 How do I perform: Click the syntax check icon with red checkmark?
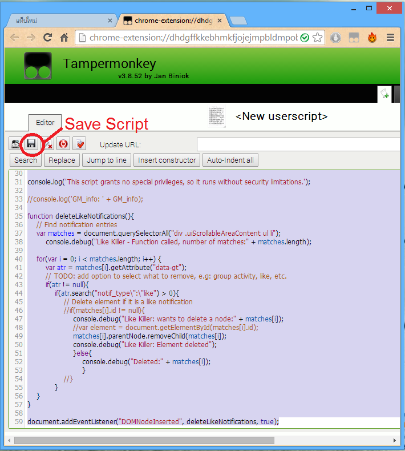tap(80, 143)
